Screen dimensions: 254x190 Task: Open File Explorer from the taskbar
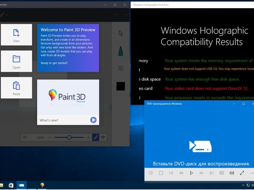(1, 185)
